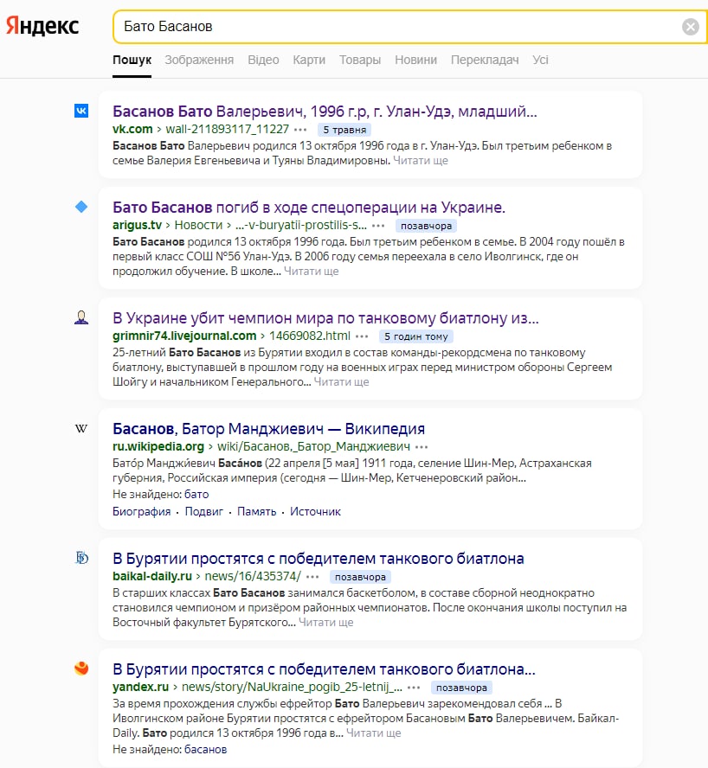The height and width of the screenshot is (768, 708).
Task: Click the '...-v-buryatii-prostilis-s...' URL path
Action: [301, 226]
